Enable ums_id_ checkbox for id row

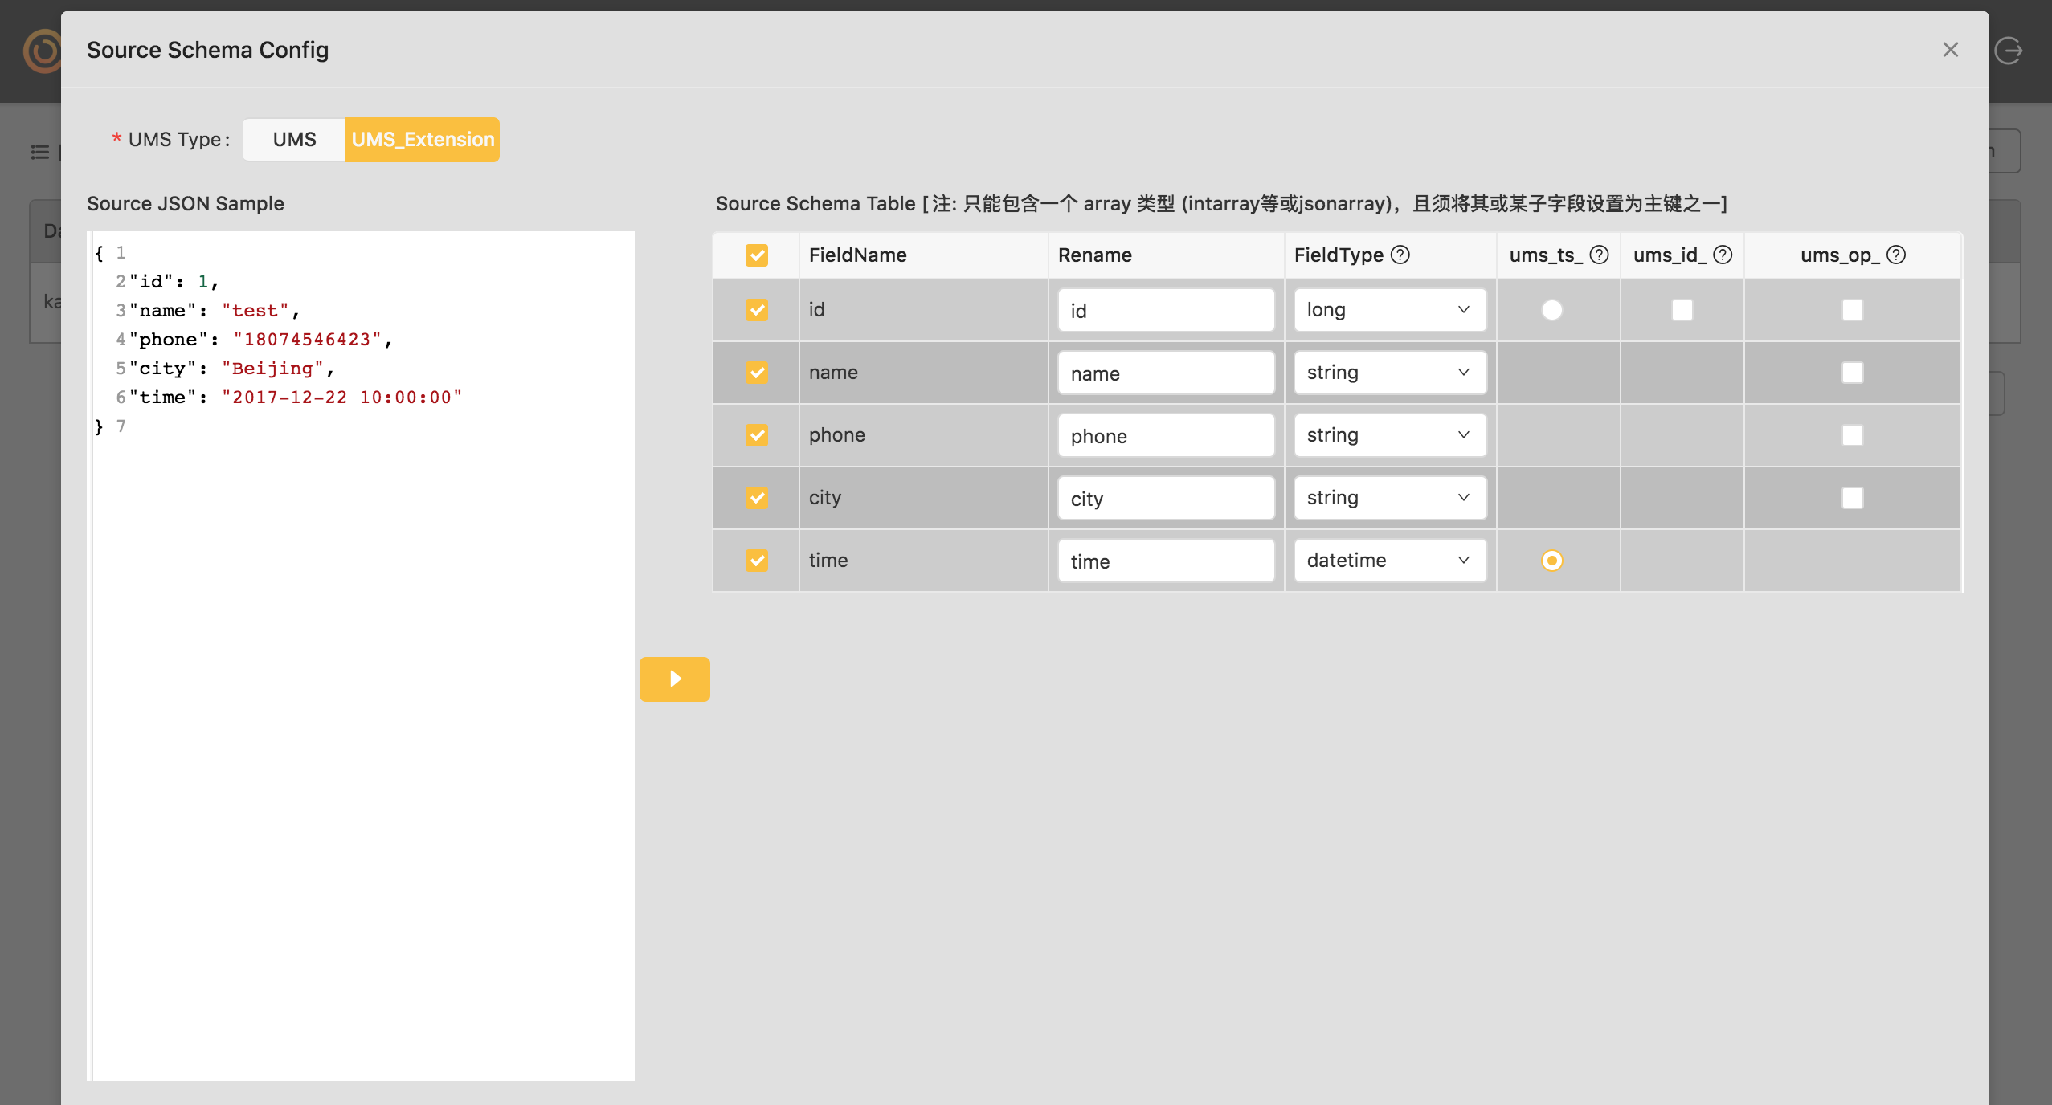[x=1682, y=310]
